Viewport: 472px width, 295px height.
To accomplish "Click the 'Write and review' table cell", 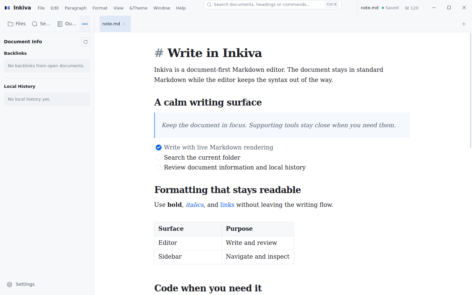I will [258, 243].
